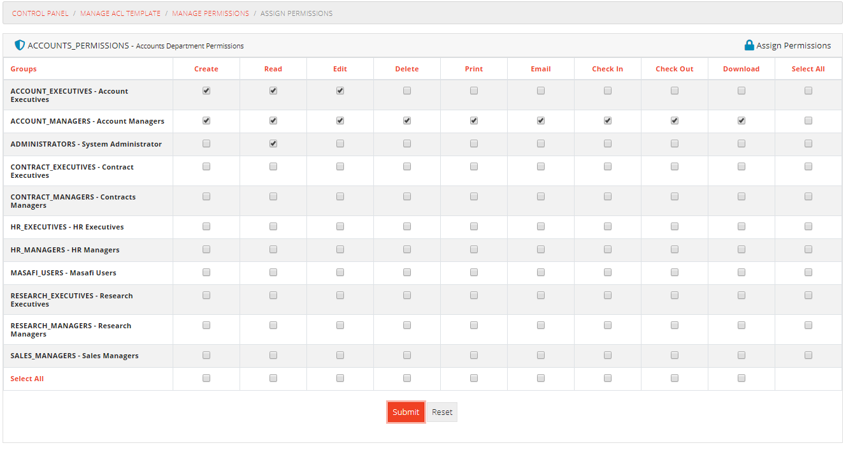This screenshot has width=846, height=450.
Task: Open the Control Panel breadcrumb link
Action: coord(40,13)
